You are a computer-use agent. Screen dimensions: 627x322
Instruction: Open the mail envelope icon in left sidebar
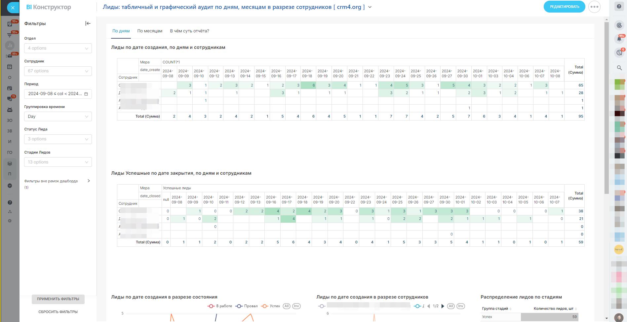coord(10,56)
